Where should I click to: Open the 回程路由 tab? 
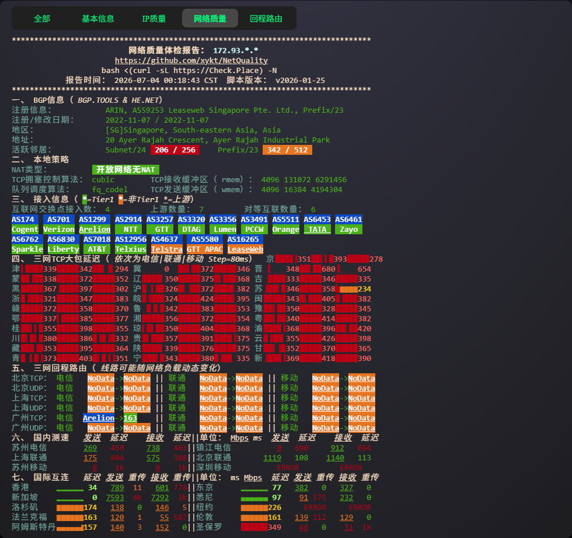pos(266,19)
